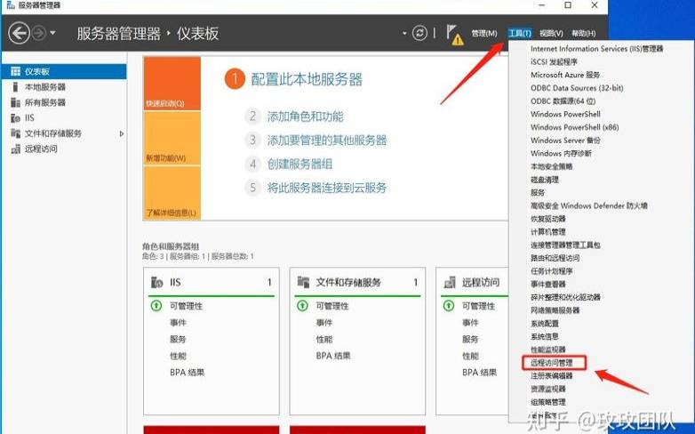
Task: Open the 工具(T) menu
Action: coord(520,33)
